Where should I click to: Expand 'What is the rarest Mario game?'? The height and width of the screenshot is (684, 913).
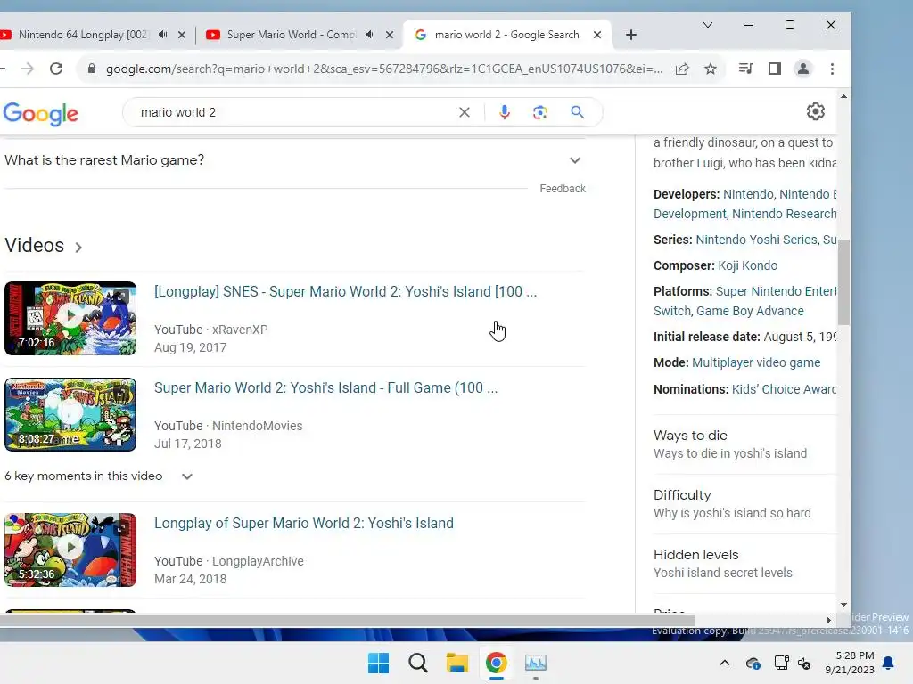tap(293, 160)
